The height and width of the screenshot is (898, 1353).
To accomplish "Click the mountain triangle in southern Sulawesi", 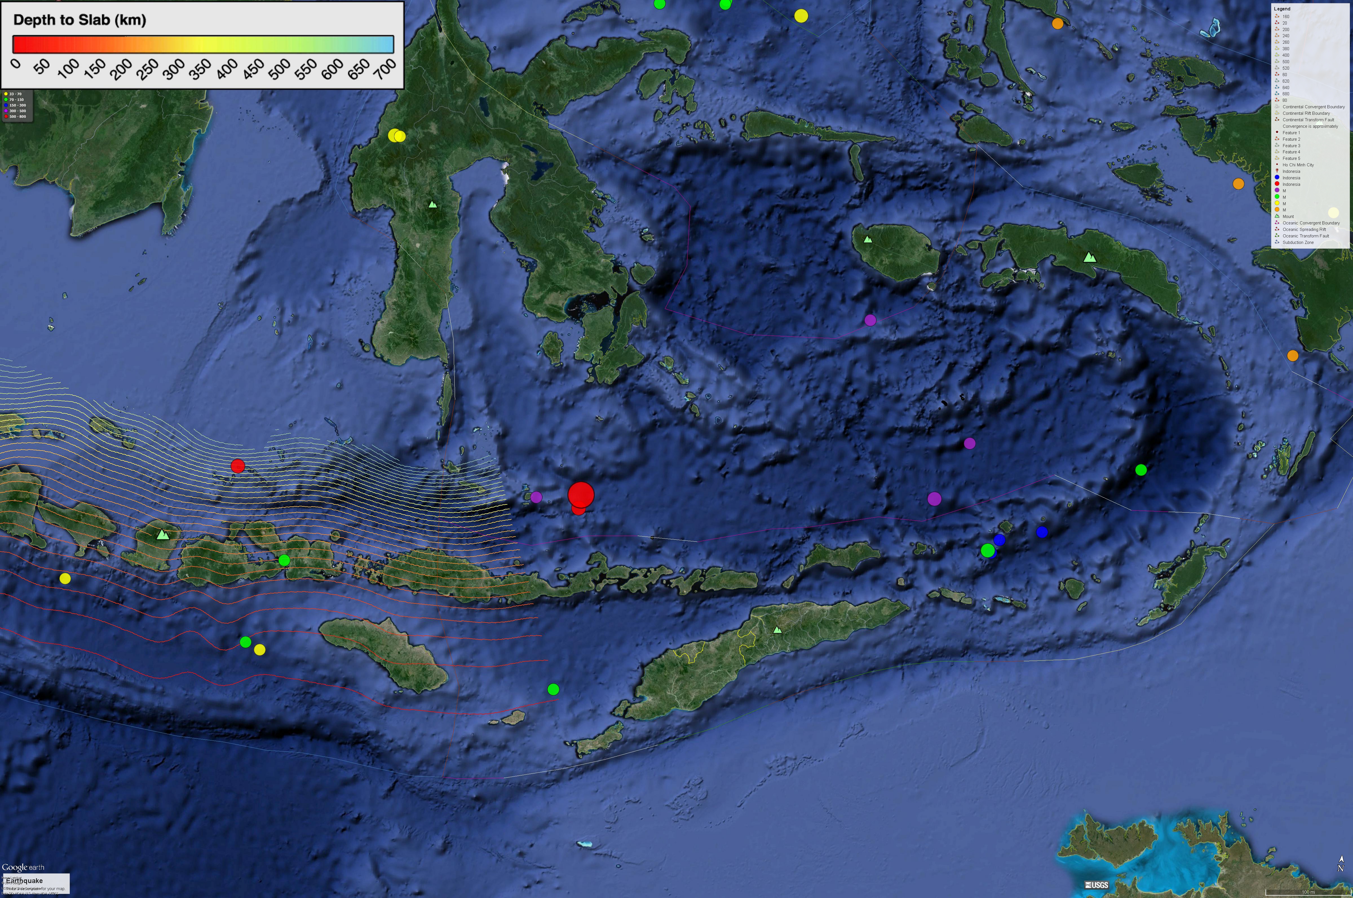I will pyautogui.click(x=433, y=204).
